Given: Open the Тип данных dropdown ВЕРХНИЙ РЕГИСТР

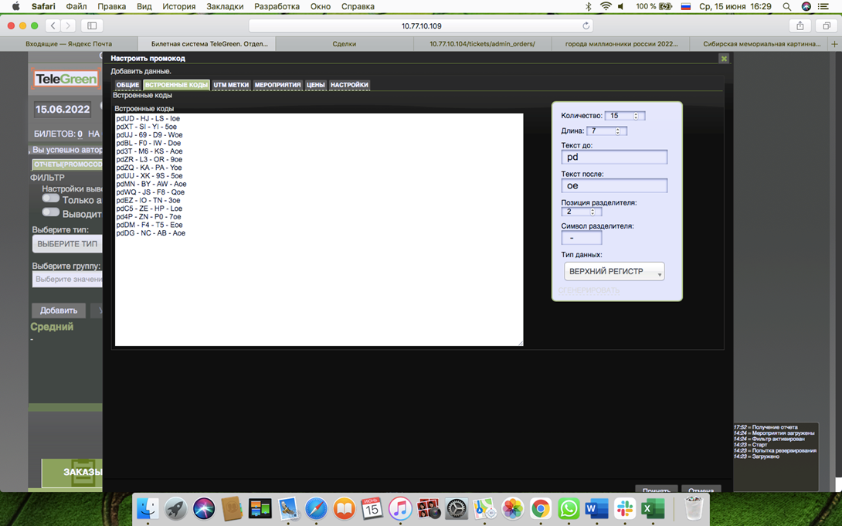Looking at the screenshot, I should (614, 272).
